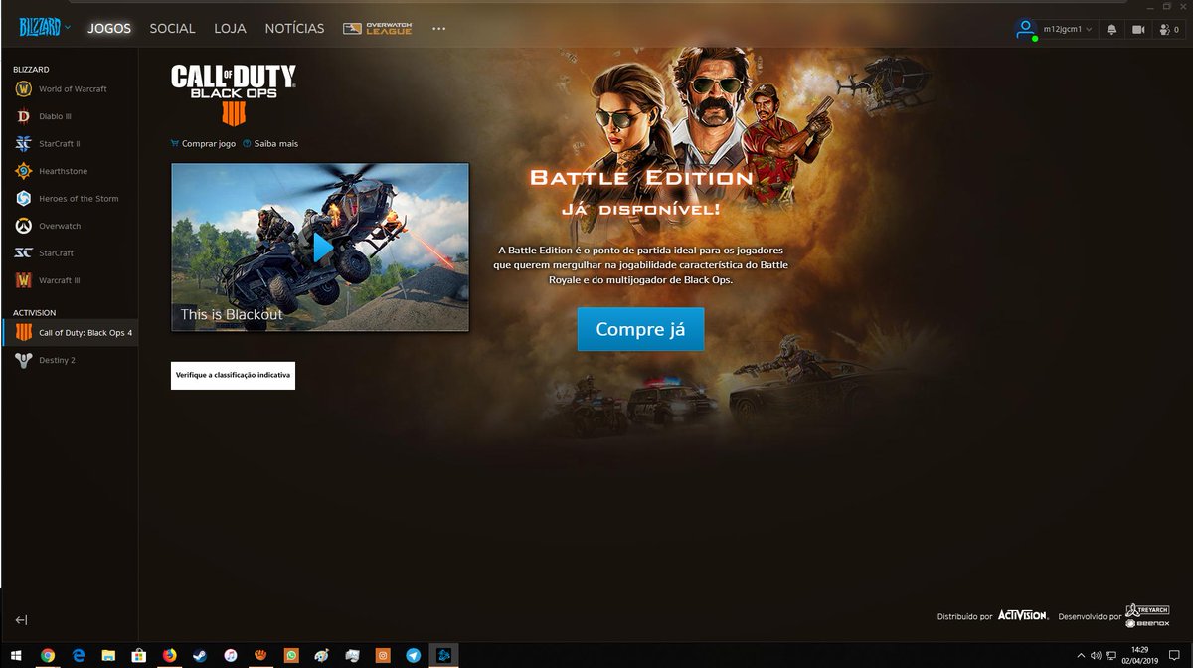The width and height of the screenshot is (1193, 668).
Task: Open Google Chrome from taskbar
Action: click(47, 655)
